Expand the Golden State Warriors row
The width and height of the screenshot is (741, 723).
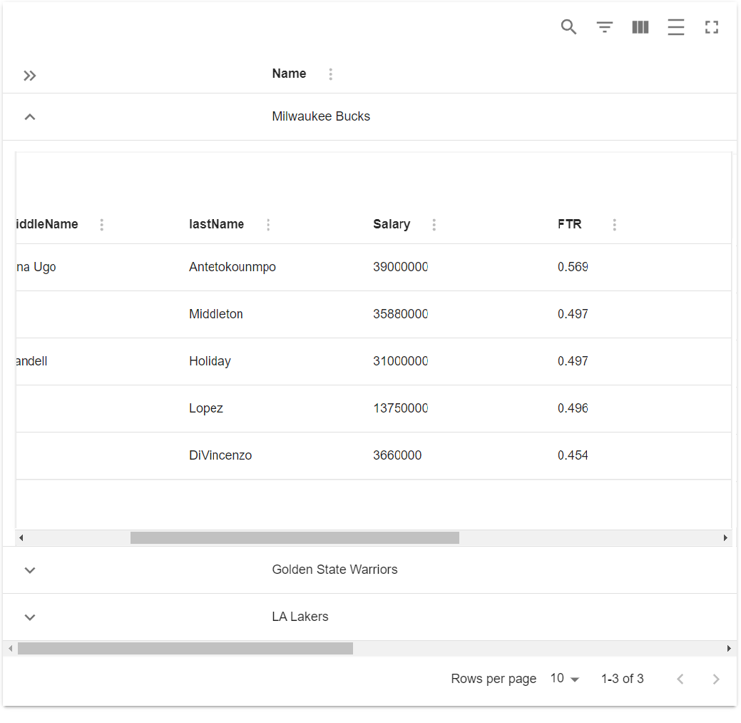30,570
